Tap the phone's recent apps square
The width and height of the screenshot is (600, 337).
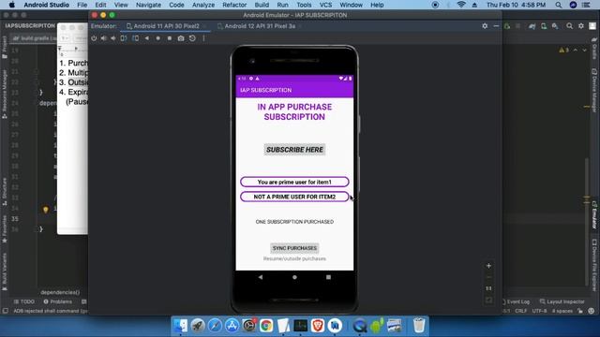point(328,277)
